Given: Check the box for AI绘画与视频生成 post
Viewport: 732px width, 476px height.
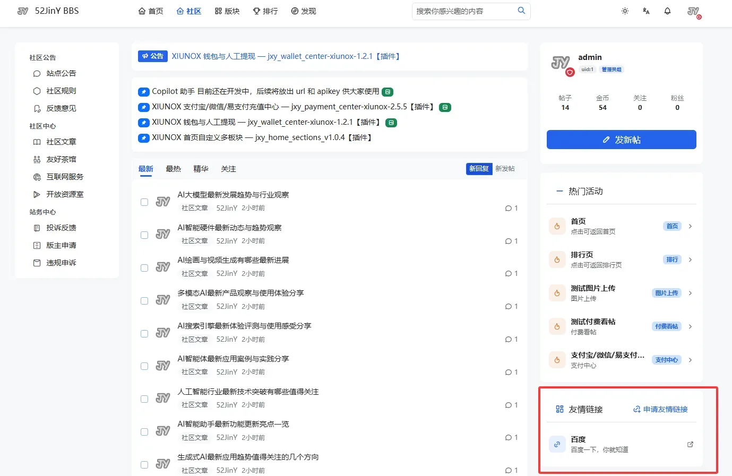Looking at the screenshot, I should 144,267.
